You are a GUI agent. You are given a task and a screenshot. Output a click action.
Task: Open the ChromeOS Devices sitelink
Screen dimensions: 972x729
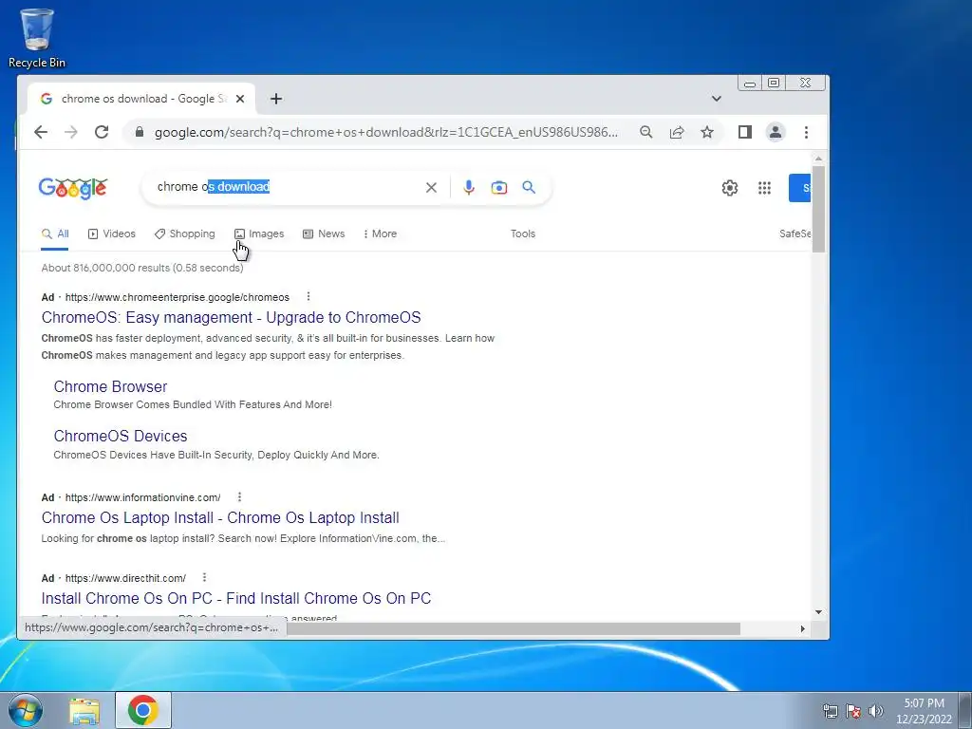[x=121, y=437]
